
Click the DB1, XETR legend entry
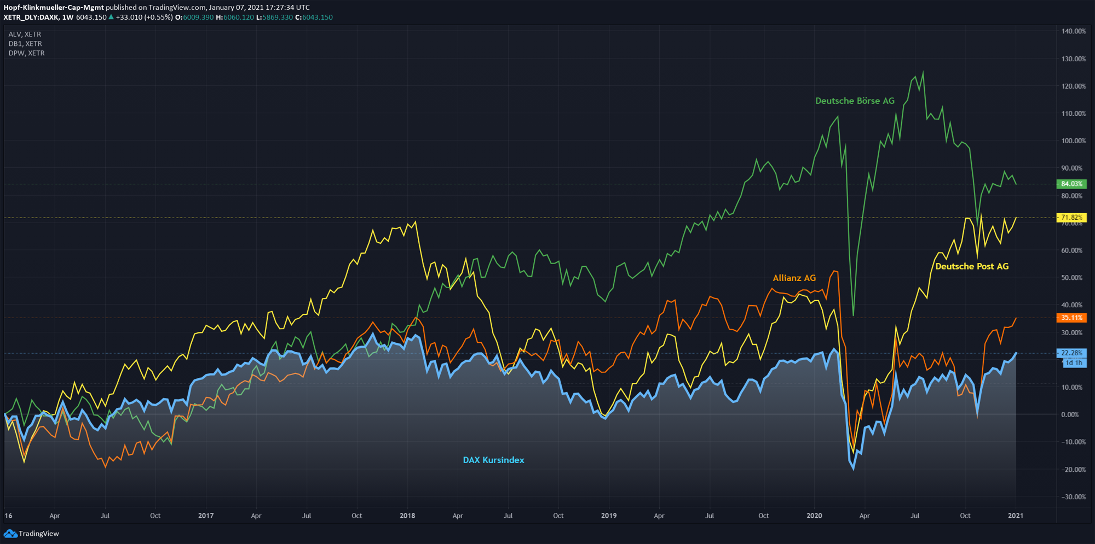[25, 44]
